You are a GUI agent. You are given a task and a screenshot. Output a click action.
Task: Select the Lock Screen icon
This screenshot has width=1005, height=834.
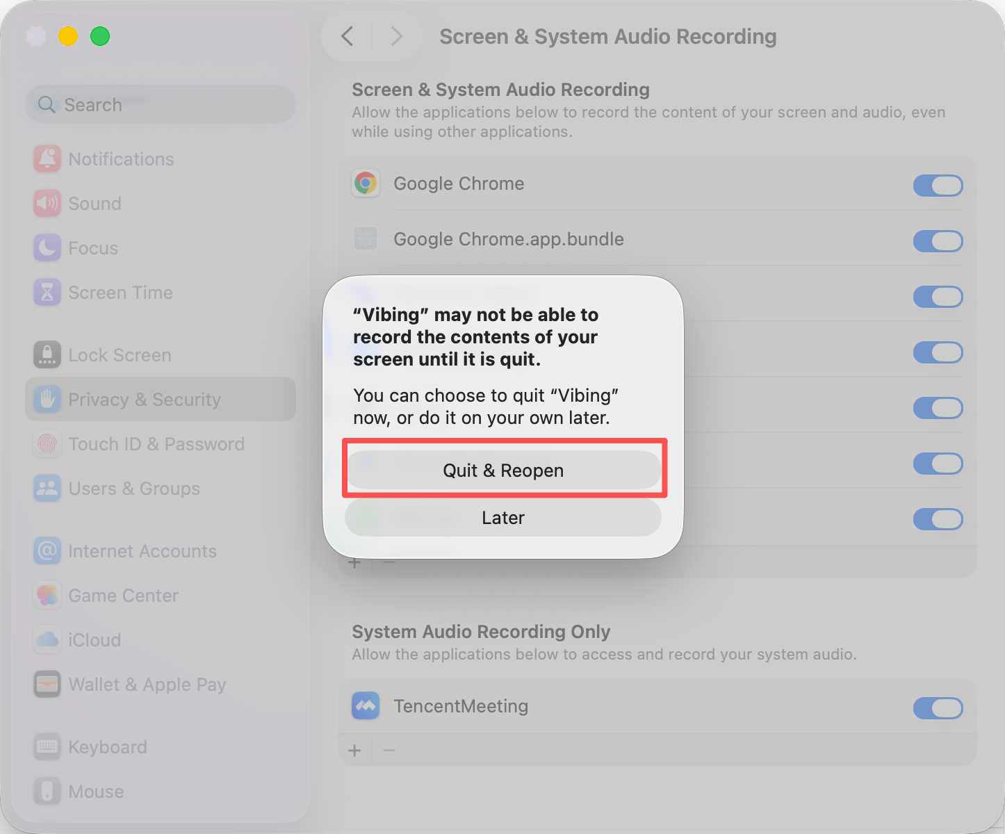pos(47,354)
